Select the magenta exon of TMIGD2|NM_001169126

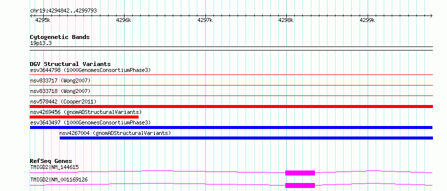[300, 185]
